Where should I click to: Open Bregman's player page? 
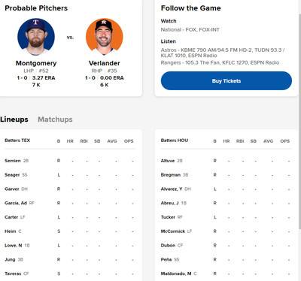pos(171,175)
